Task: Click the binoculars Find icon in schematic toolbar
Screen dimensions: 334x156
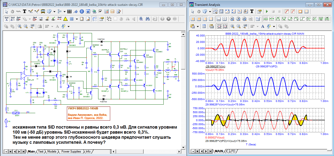Action: pyautogui.click(x=147, y=19)
